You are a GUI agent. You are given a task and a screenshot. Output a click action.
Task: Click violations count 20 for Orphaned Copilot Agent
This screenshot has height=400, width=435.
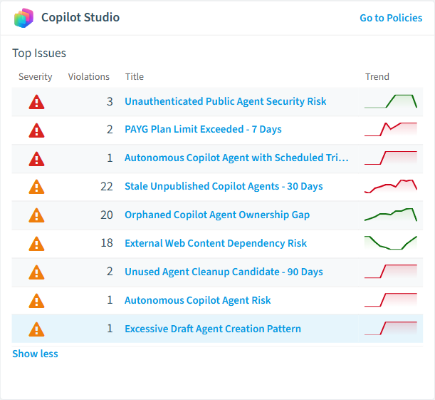click(x=107, y=215)
